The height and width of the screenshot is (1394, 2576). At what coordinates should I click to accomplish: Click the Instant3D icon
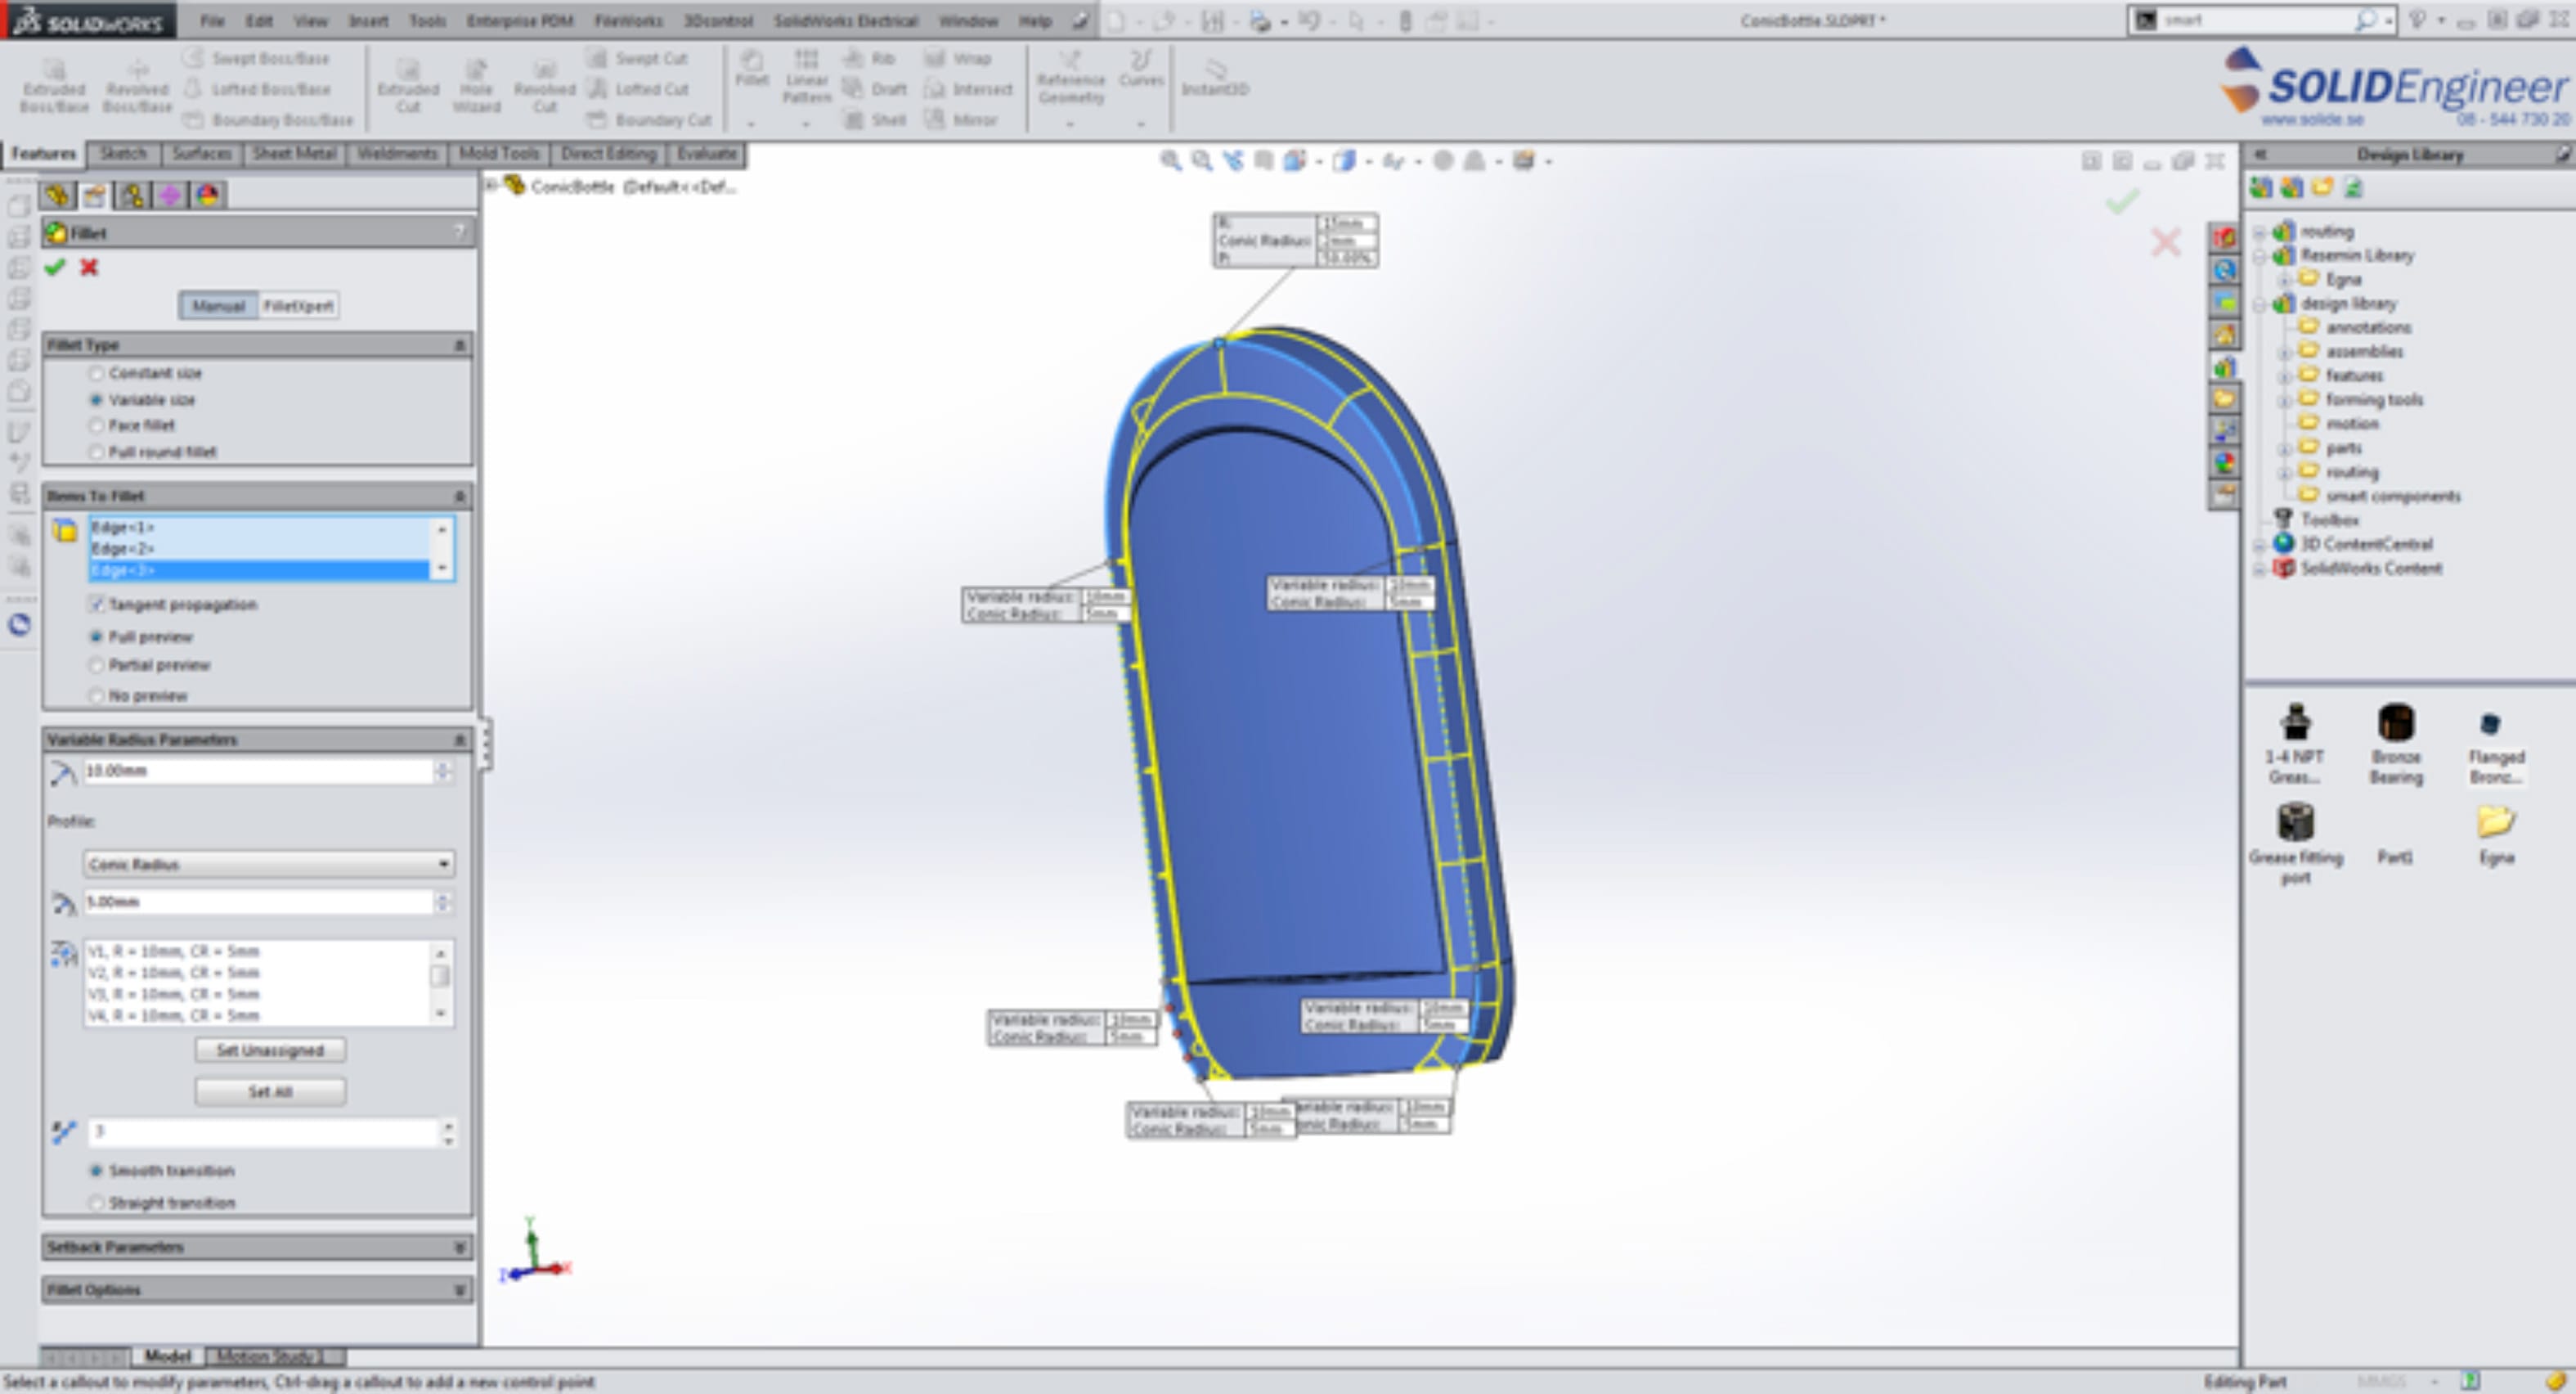tap(1215, 69)
